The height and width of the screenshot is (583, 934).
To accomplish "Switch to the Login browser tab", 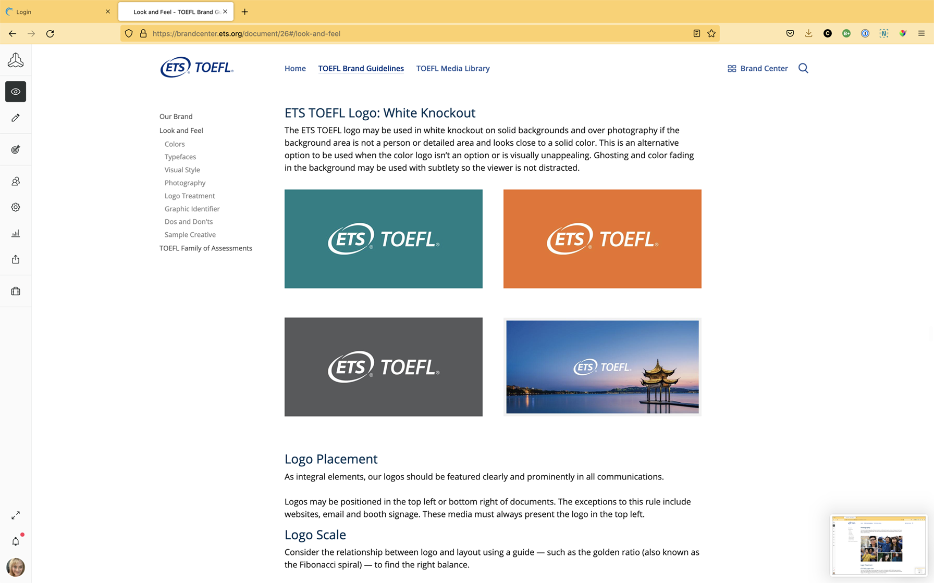I will pyautogui.click(x=57, y=11).
